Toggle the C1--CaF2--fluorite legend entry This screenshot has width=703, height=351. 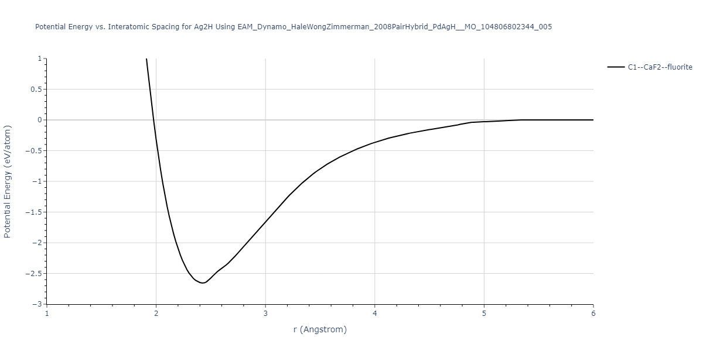click(650, 67)
